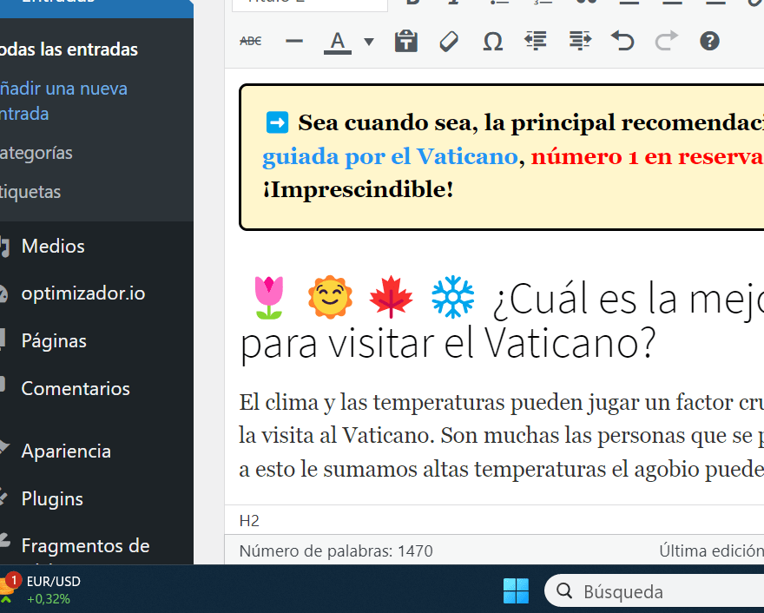Viewport: 764px width, 613px height.
Task: Click the Medios media icon in sidebar
Action: 5,247
